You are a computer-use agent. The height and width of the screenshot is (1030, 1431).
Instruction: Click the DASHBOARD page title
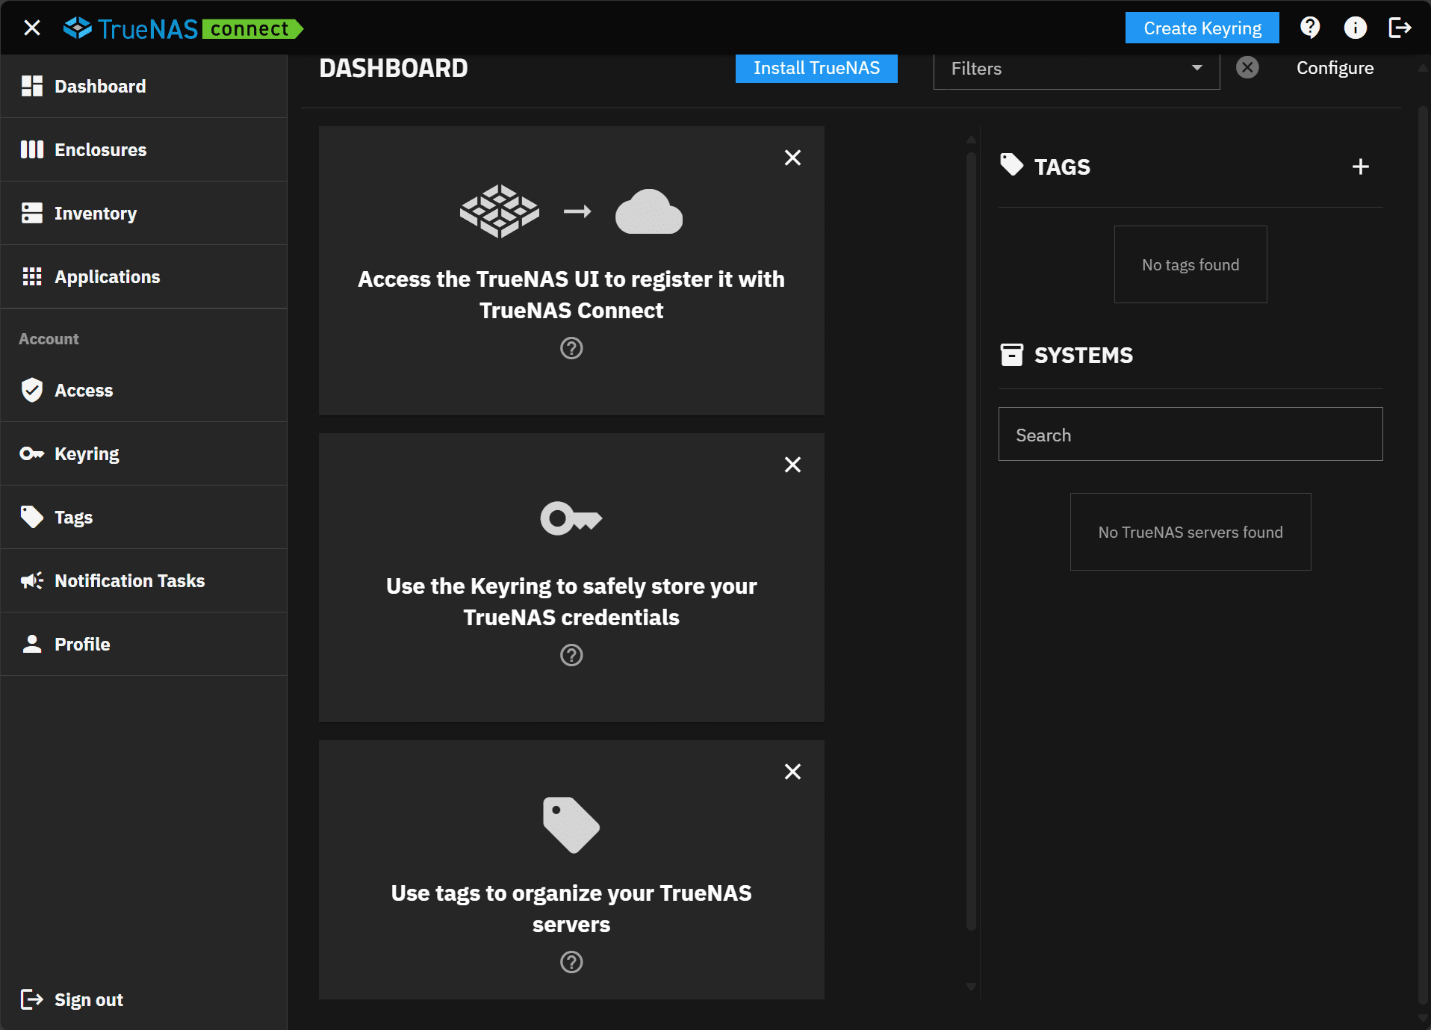tap(394, 68)
